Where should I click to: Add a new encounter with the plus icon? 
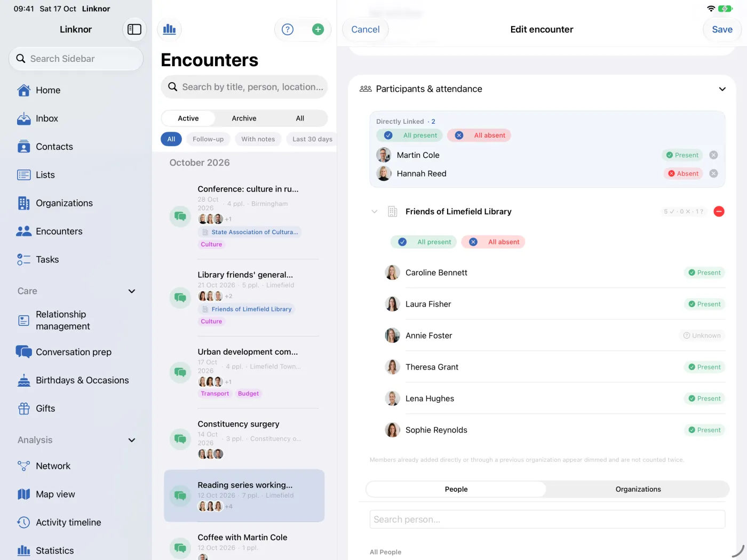pos(318,29)
